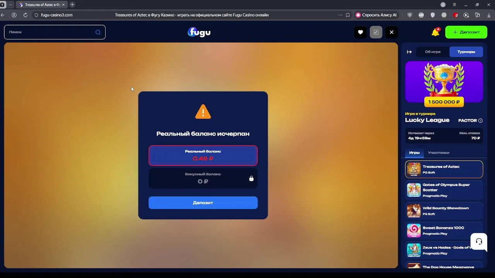Screen dimensions: 495x278
Task: Open the ABP adblock extension
Action: coord(421,15)
